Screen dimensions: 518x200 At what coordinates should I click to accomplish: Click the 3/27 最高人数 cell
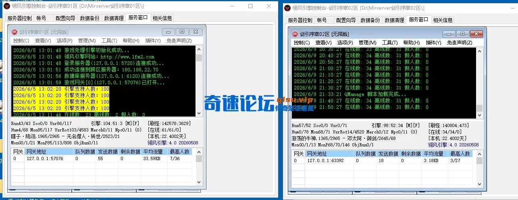(456, 160)
